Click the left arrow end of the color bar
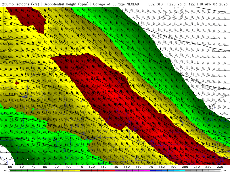Viewport: 230px width, 172px height. tap(7, 171)
